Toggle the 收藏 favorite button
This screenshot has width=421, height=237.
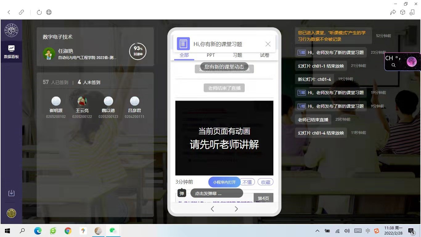265,182
